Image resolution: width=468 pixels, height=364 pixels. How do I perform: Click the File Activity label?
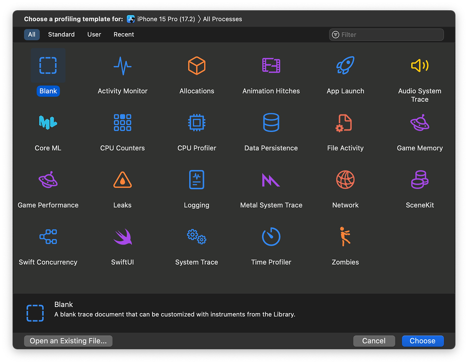click(x=345, y=148)
